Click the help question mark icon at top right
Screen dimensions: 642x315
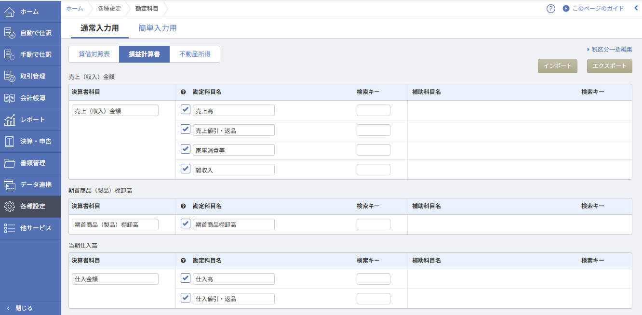point(551,9)
